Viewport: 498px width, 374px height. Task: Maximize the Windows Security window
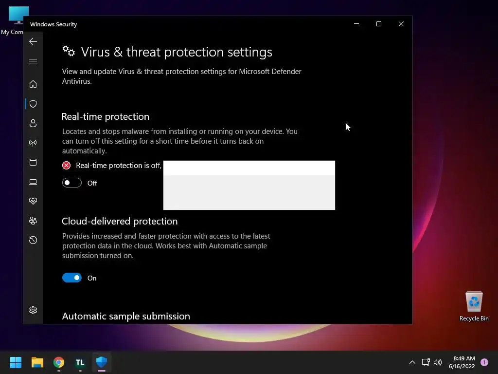[x=378, y=24]
